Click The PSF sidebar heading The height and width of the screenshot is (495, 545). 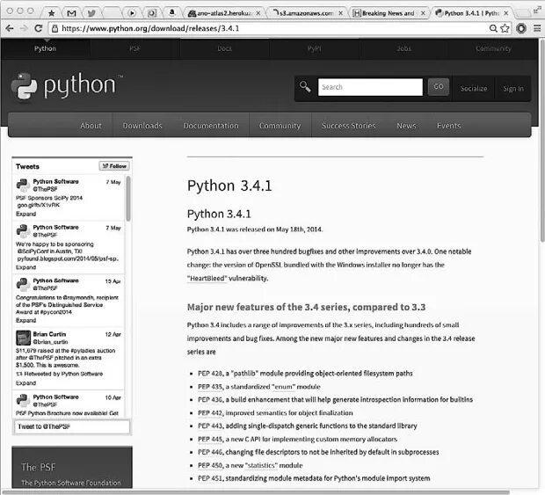(x=38, y=467)
